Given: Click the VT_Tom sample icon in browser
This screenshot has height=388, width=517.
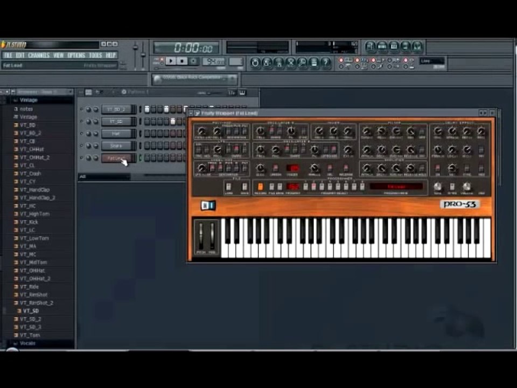Looking at the screenshot, I should [16, 335].
